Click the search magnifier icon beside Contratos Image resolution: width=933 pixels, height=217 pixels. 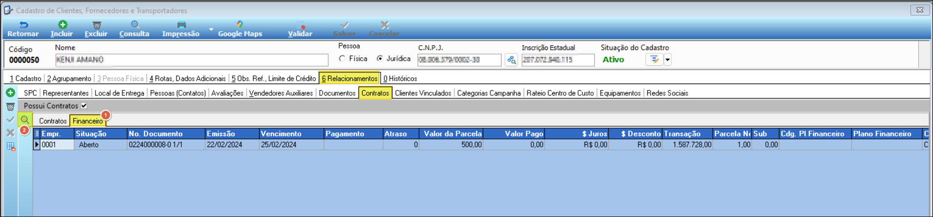25,119
